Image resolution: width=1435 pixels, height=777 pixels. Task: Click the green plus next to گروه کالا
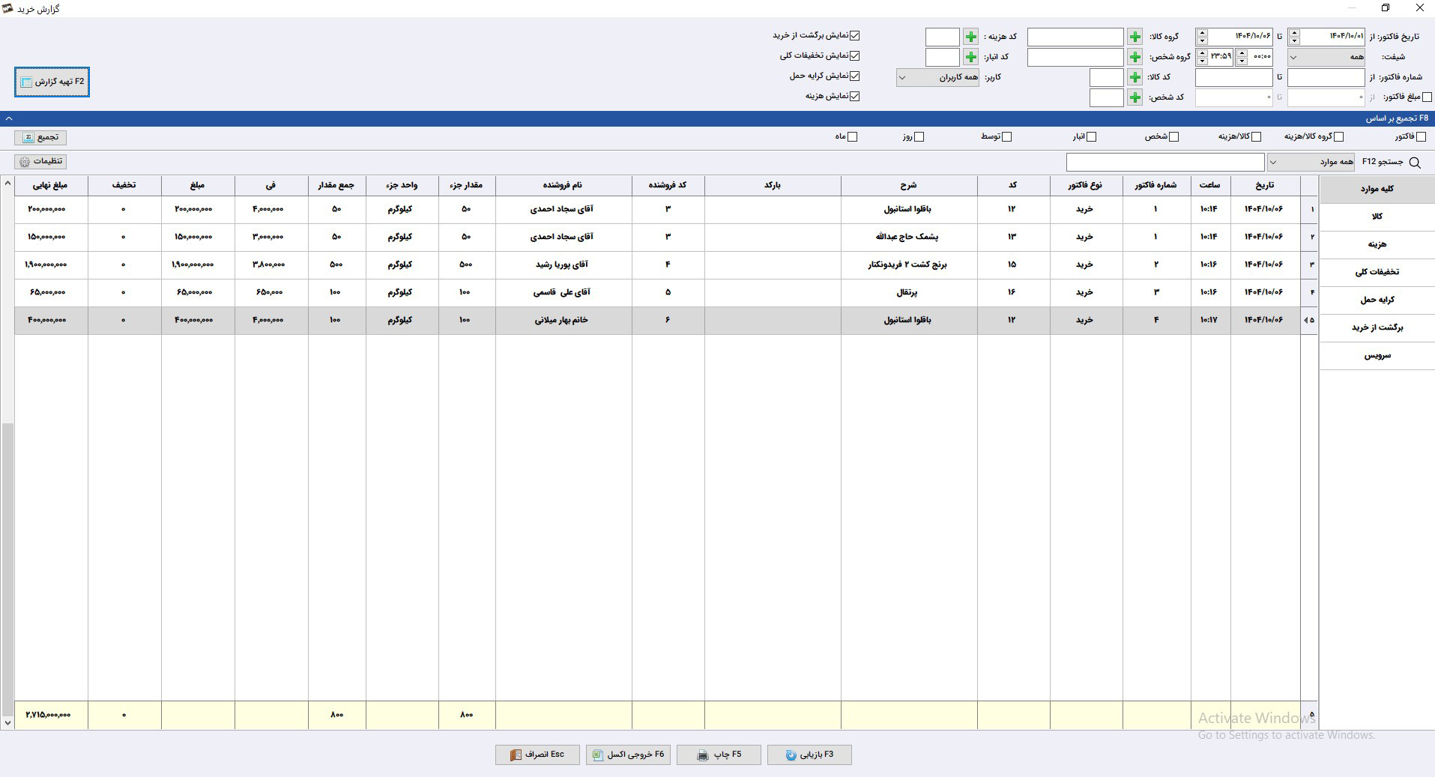[x=1135, y=37]
